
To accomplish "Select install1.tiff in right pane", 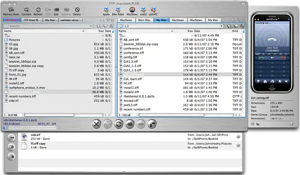I will point(180,87).
